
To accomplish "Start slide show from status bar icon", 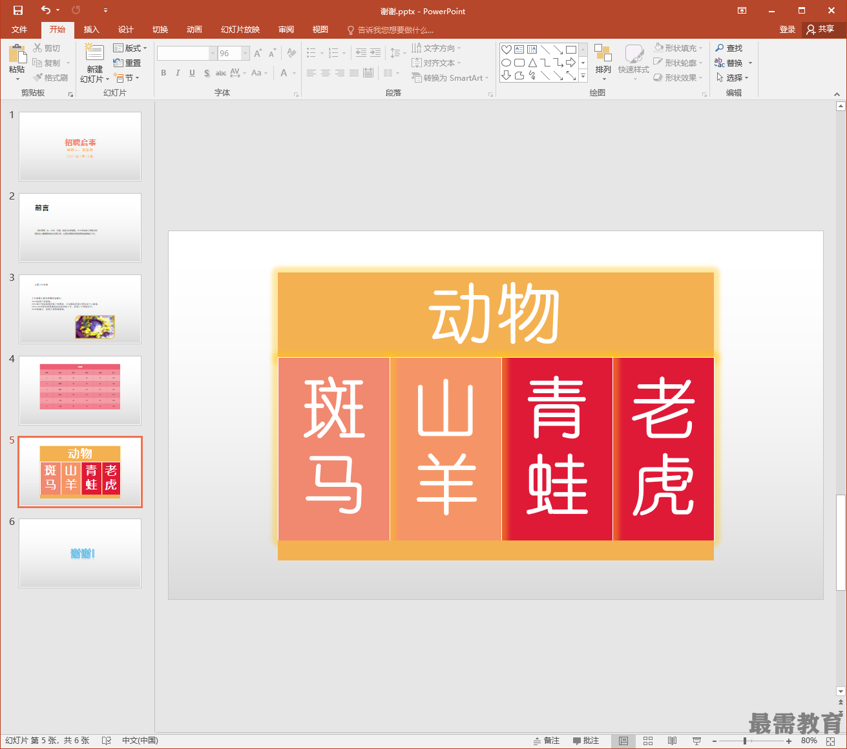I will [x=696, y=741].
